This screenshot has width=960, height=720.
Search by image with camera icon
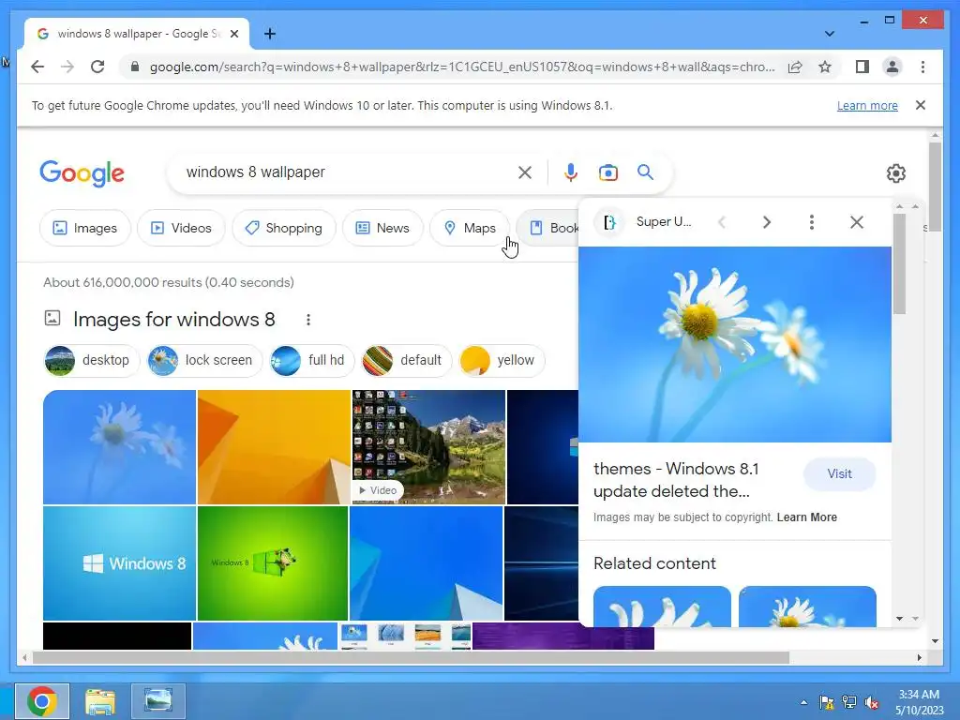607,172
